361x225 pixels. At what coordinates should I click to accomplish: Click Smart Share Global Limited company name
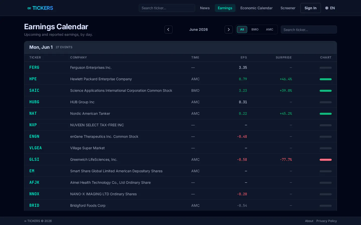[x=116, y=171]
